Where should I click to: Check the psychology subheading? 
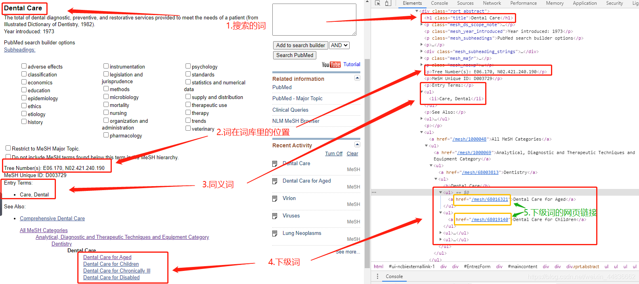tap(188, 66)
